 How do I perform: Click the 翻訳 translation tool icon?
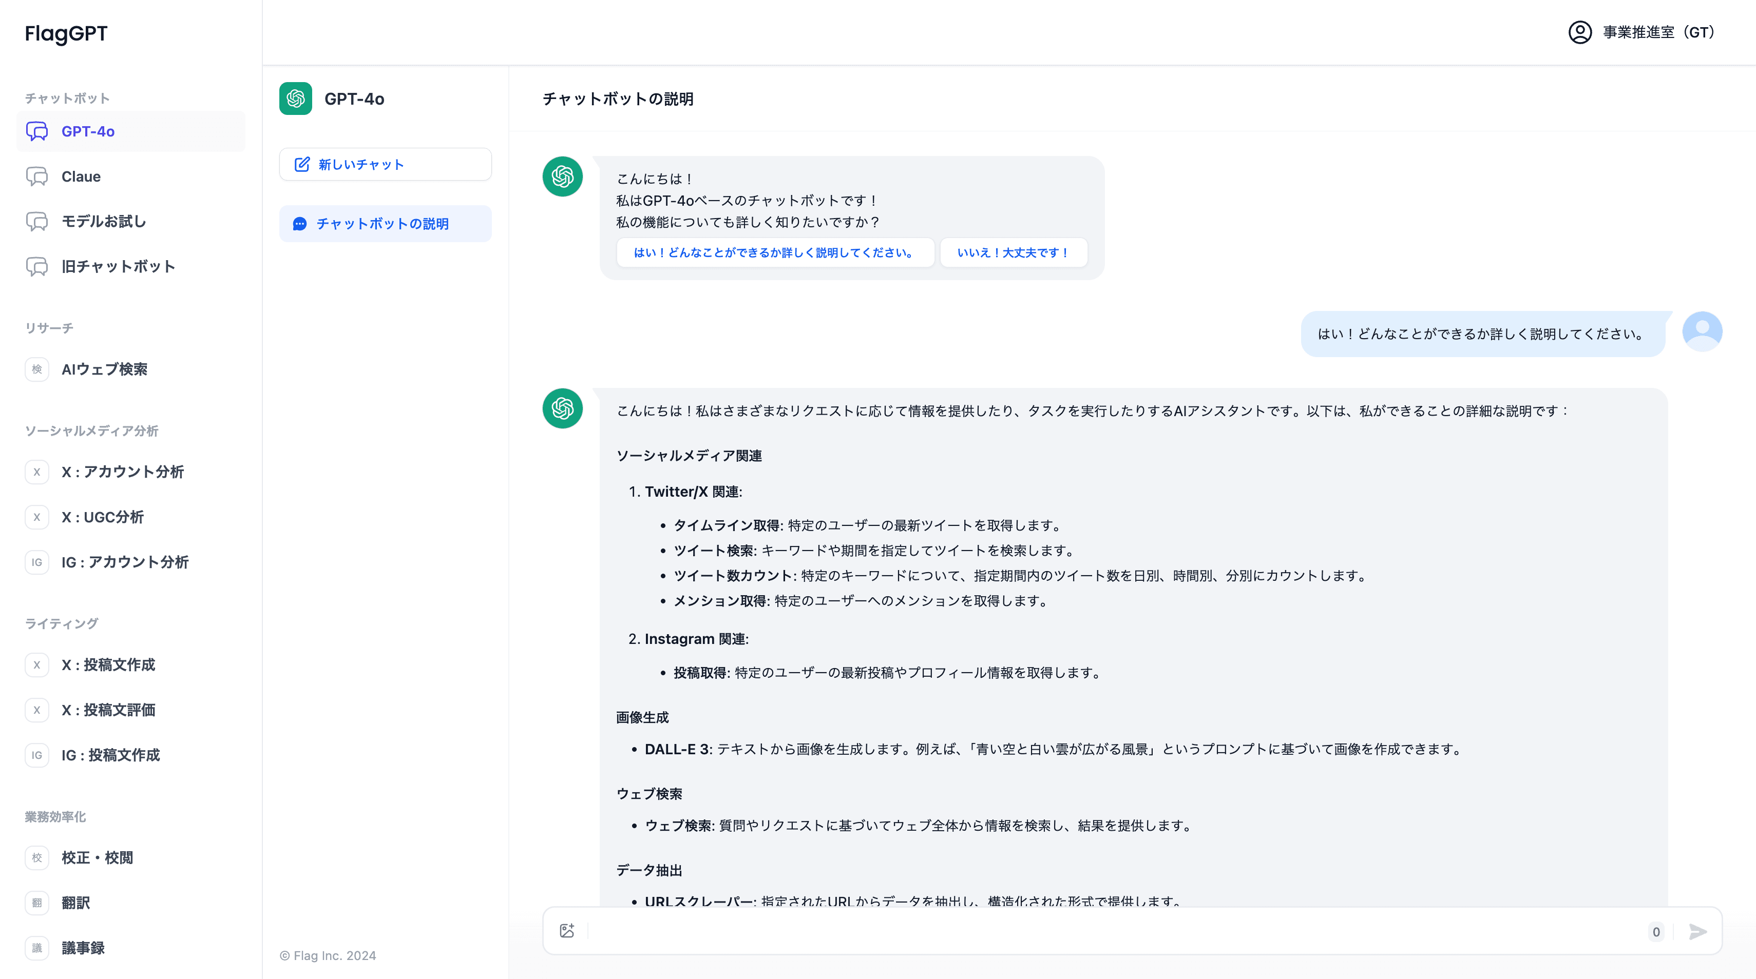tap(37, 903)
